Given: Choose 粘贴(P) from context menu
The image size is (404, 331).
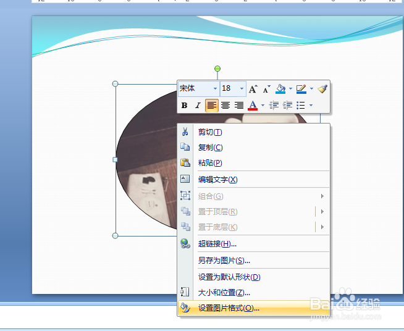Looking at the screenshot, I should tap(253, 163).
